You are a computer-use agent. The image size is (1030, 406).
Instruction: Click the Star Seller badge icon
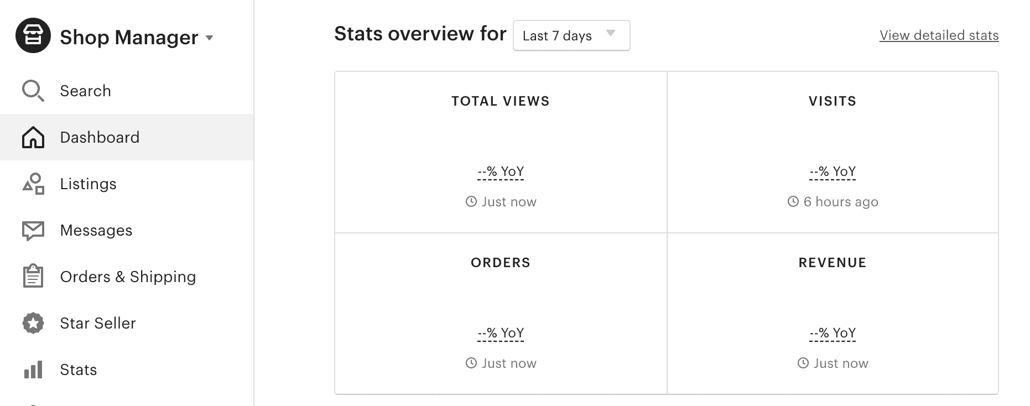tap(33, 323)
